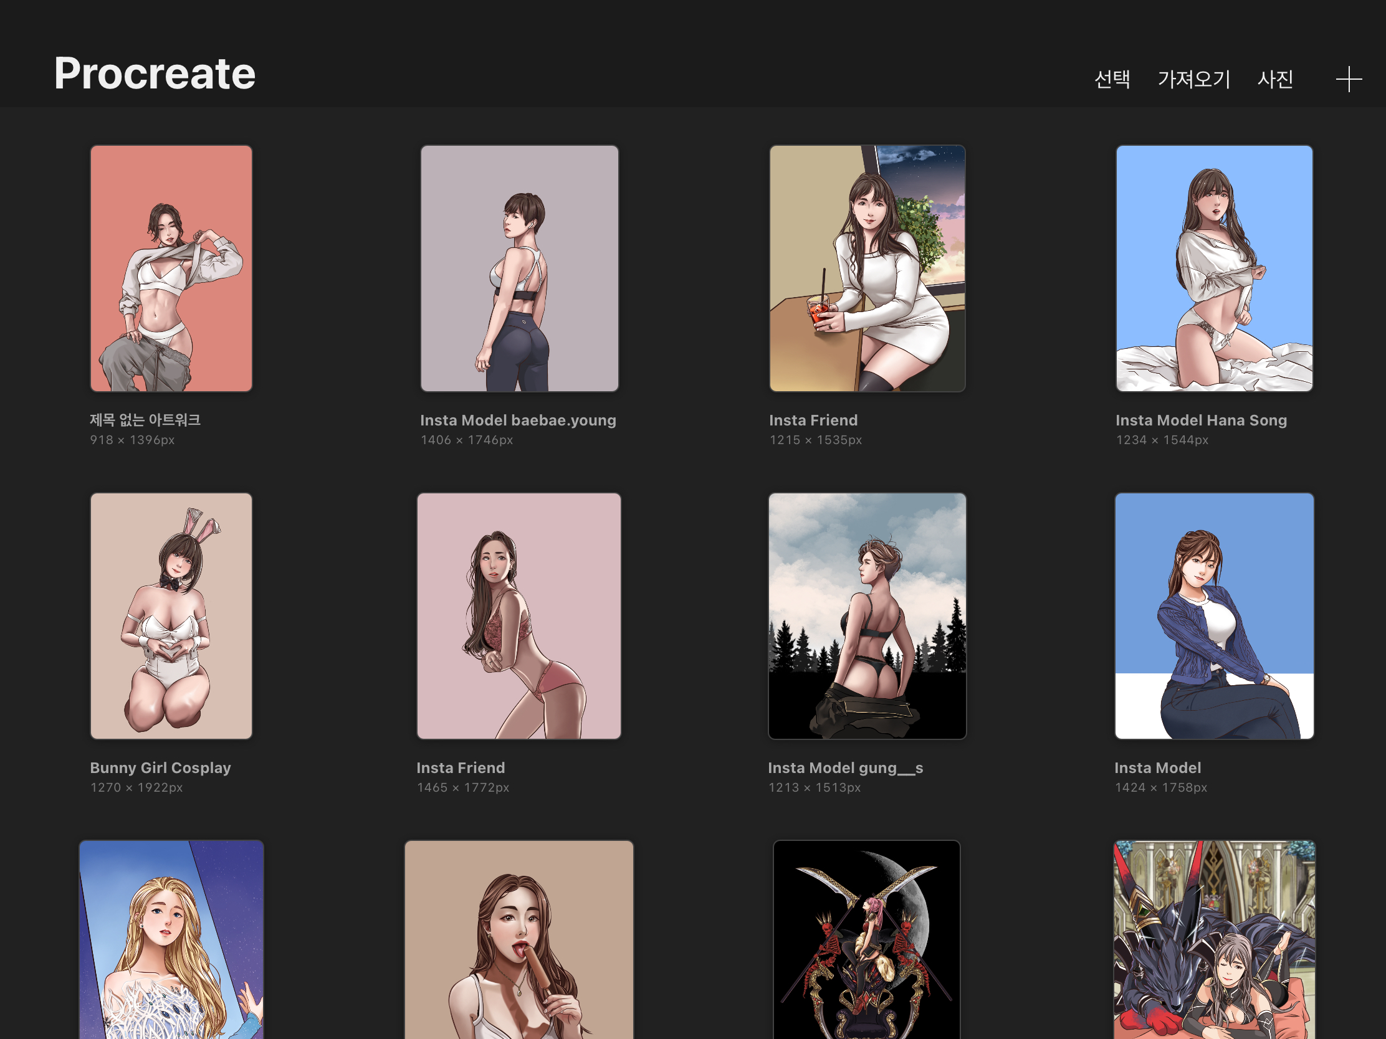Image resolution: width=1386 pixels, height=1039 pixels.
Task: Tap the Insta Model Hana Song title
Action: [1200, 420]
